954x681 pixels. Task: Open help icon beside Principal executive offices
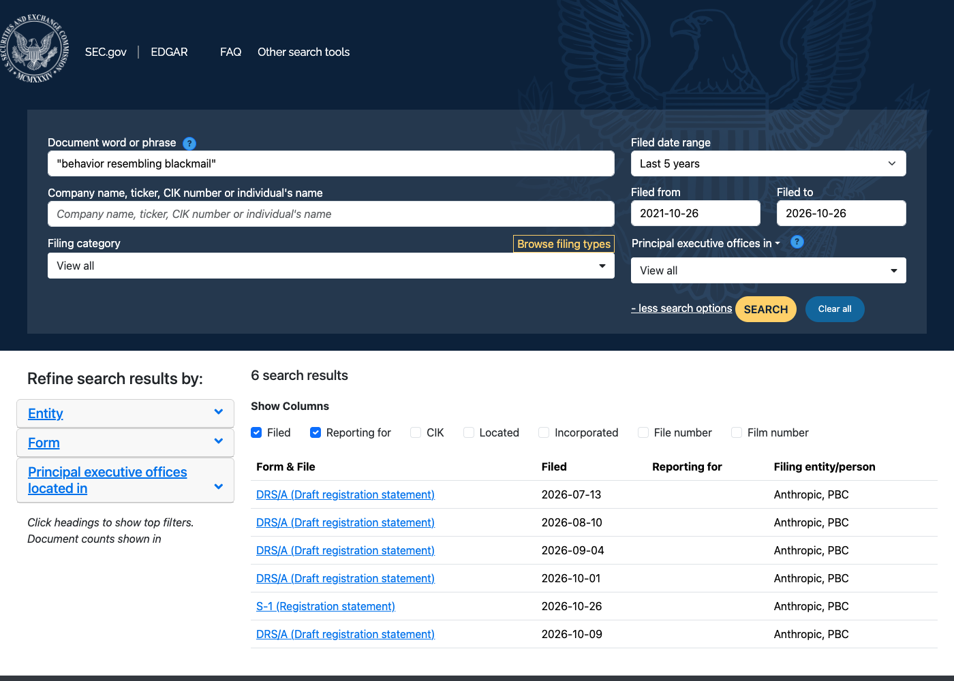(797, 242)
